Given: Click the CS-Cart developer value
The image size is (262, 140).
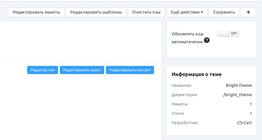Looking at the screenshot, I should click(x=244, y=123).
